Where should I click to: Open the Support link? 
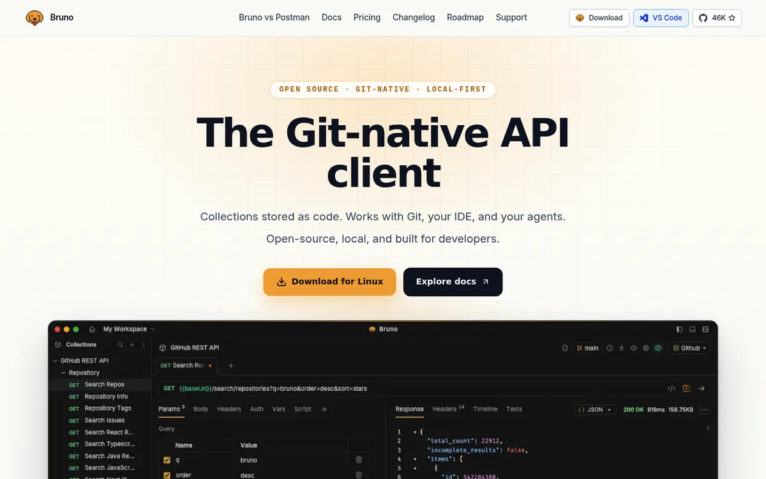click(x=511, y=18)
